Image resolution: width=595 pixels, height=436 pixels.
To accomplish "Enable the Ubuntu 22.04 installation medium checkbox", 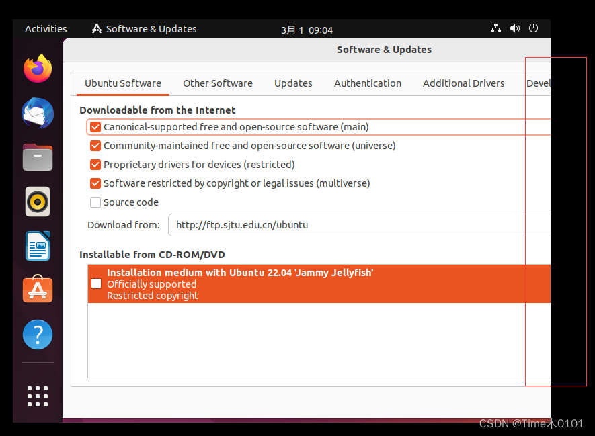I will point(96,284).
